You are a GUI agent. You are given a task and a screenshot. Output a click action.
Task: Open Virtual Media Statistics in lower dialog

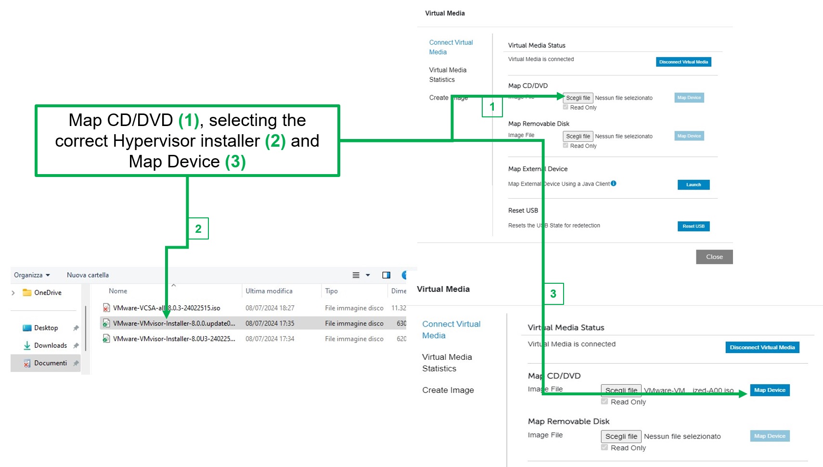click(447, 363)
